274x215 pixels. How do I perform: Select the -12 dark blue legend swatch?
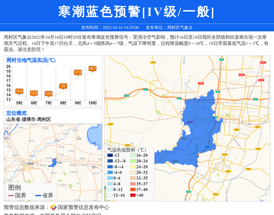click(x=110, y=155)
